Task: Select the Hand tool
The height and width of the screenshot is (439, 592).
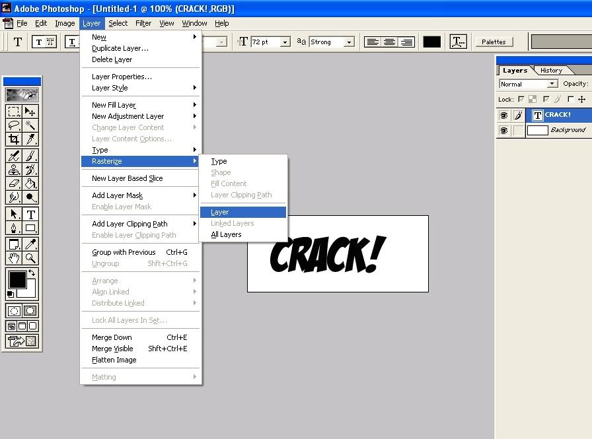Action: pos(14,258)
